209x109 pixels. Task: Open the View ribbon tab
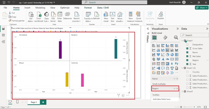point(53,8)
